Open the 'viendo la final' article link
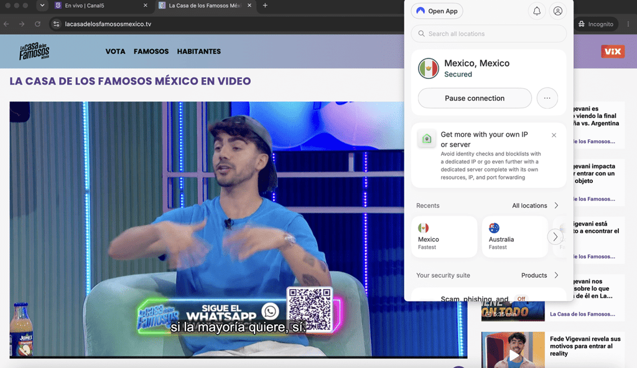 597,116
